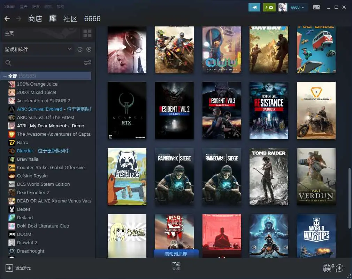The width and height of the screenshot is (352, 279).
Task: Select the Quake II RTX cover
Action: click(x=127, y=111)
